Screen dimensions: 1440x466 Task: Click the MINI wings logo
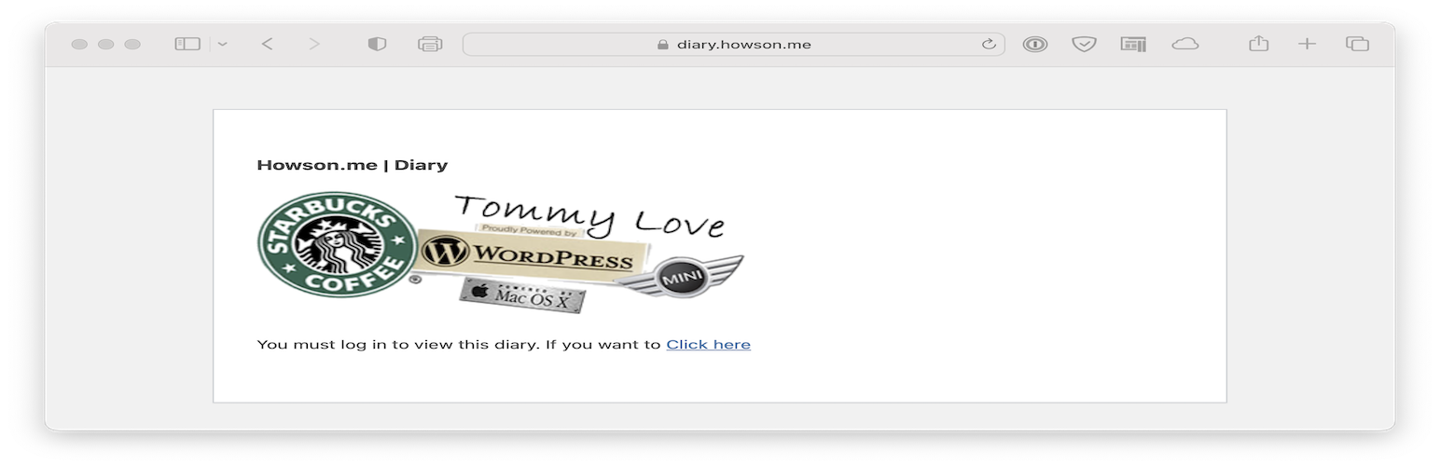(683, 277)
